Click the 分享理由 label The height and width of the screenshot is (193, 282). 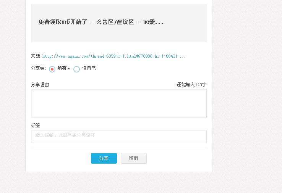click(x=40, y=85)
